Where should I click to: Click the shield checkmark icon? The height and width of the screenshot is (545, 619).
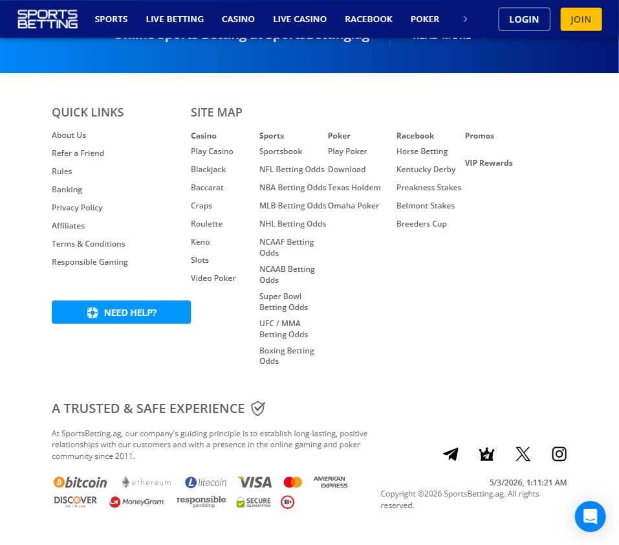coord(258,408)
